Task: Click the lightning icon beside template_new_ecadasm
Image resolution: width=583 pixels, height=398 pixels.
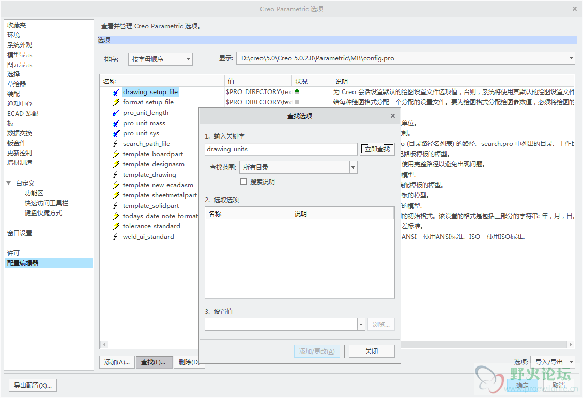Action: [116, 185]
